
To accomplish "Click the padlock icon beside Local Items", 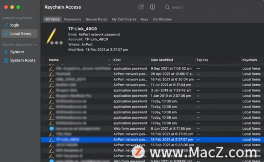I will (x=6, y=34).
